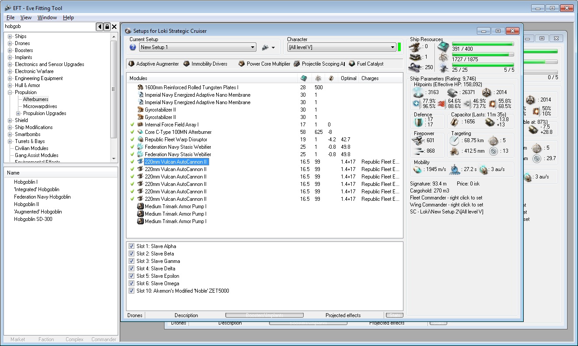Click the lock button beside search box
Screen dimensions: 578x346
pos(107,27)
